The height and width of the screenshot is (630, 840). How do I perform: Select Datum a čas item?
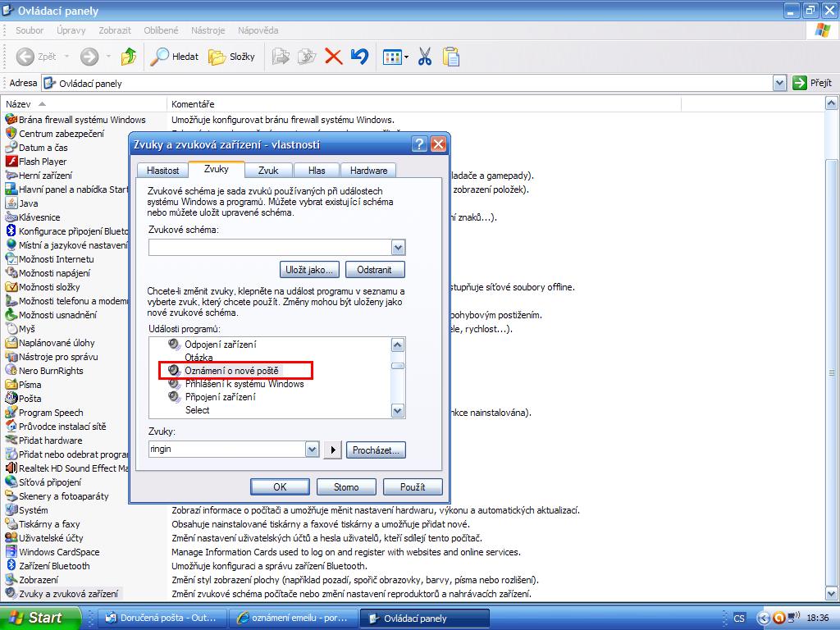(37, 148)
